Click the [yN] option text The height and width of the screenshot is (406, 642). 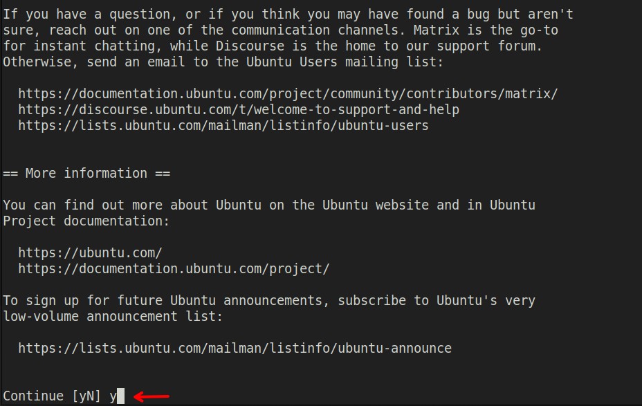(86, 396)
